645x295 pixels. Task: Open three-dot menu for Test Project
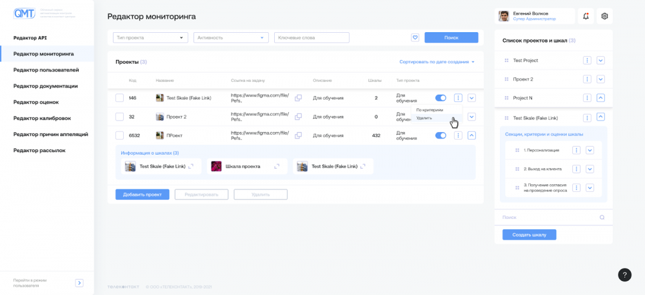588,61
